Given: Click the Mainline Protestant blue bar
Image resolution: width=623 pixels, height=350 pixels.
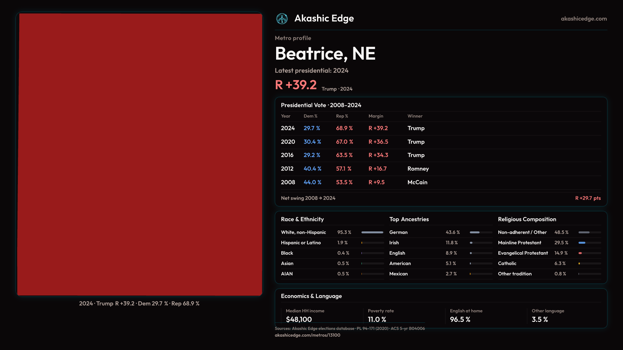Looking at the screenshot, I should (x=582, y=243).
